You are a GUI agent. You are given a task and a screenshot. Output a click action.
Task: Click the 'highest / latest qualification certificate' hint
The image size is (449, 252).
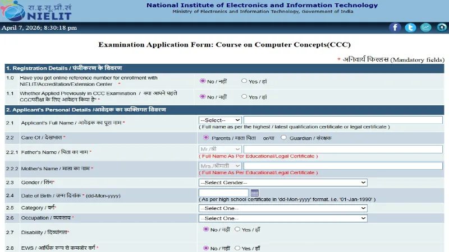click(294, 127)
